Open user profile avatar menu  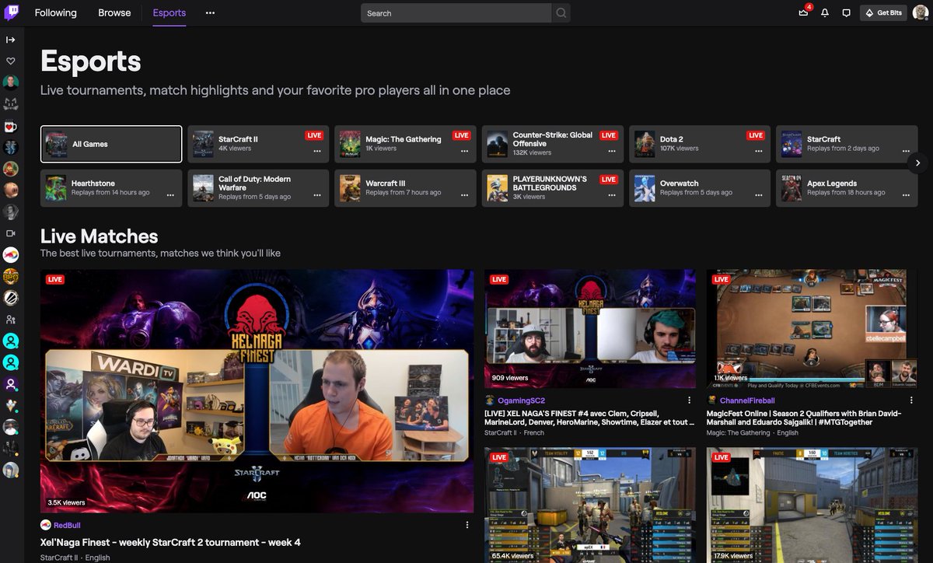tap(921, 13)
